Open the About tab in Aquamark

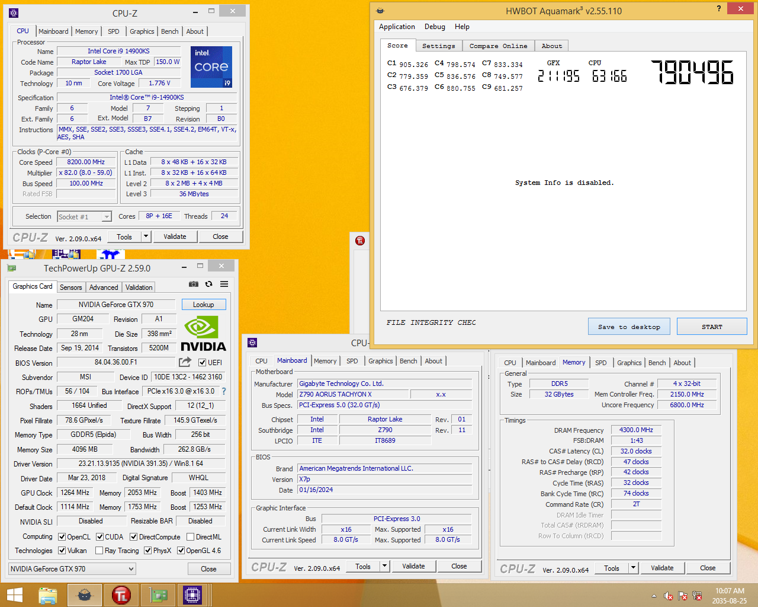(552, 46)
